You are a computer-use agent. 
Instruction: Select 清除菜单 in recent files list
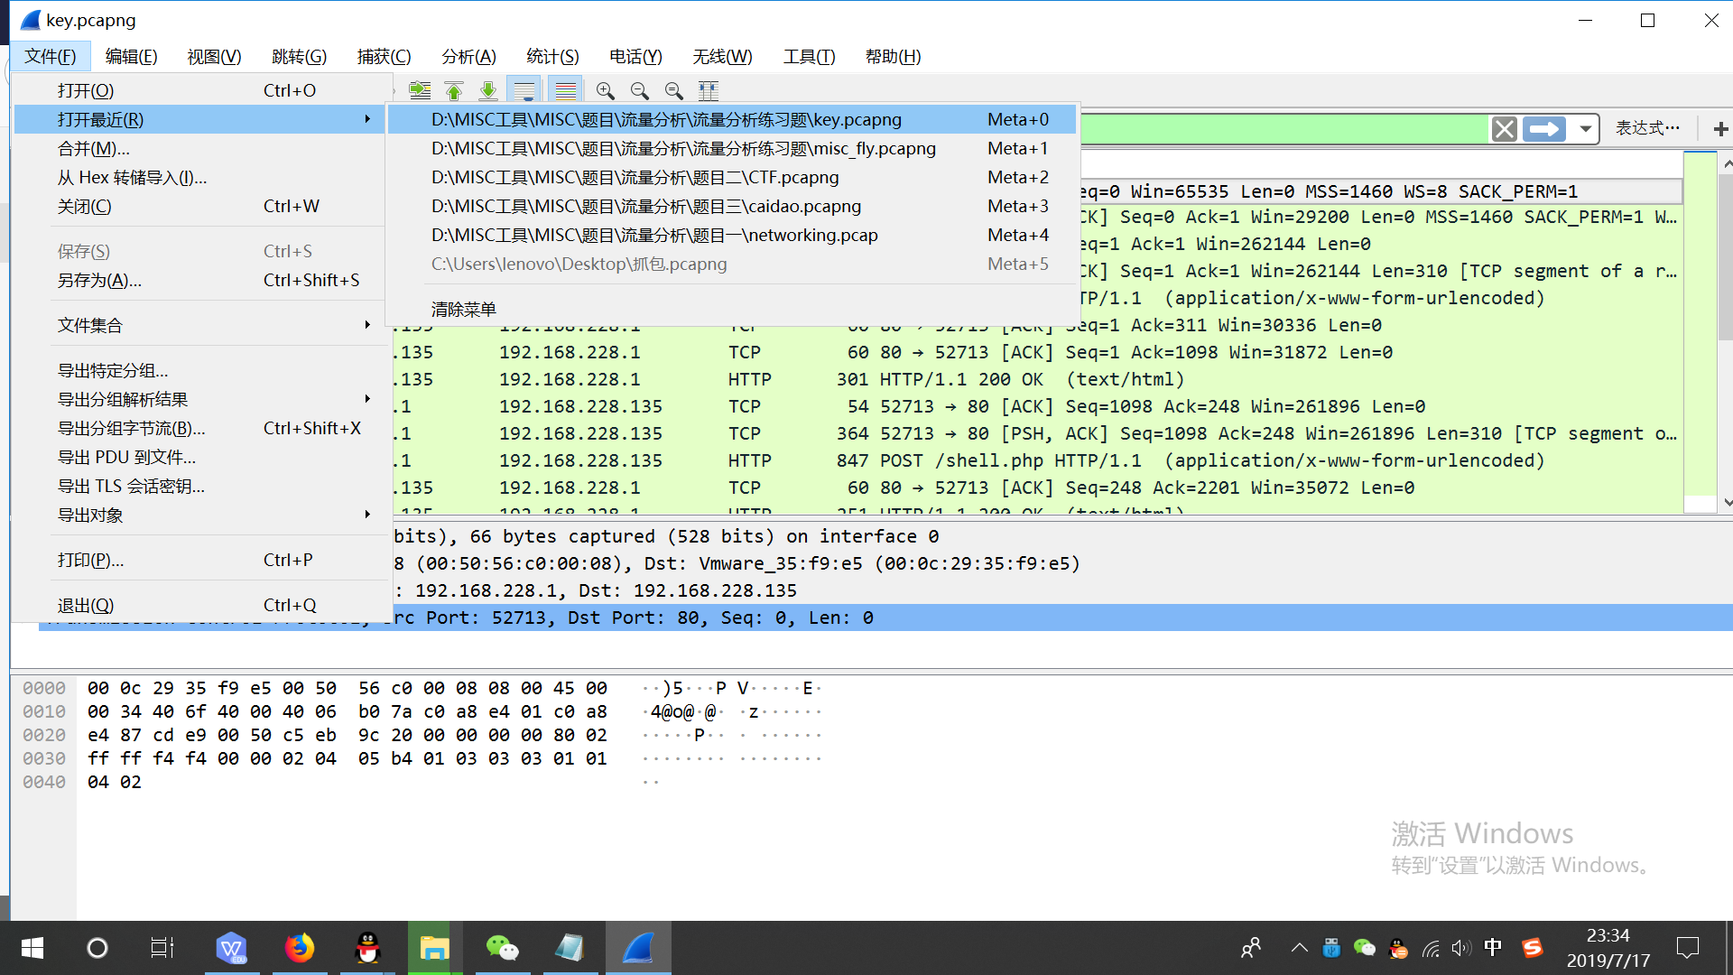click(x=463, y=309)
